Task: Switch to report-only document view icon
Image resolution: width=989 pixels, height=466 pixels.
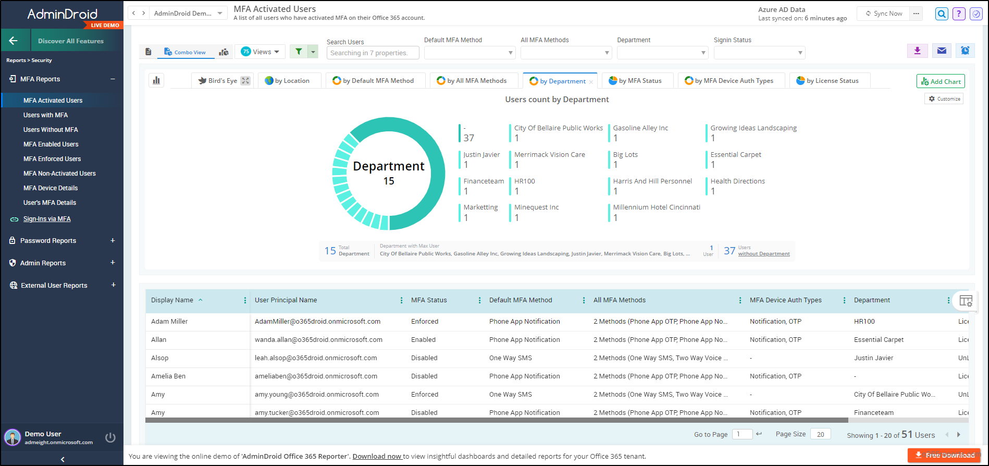Action: point(149,52)
